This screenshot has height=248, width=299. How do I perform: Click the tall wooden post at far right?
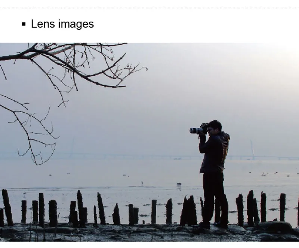(x=283, y=207)
